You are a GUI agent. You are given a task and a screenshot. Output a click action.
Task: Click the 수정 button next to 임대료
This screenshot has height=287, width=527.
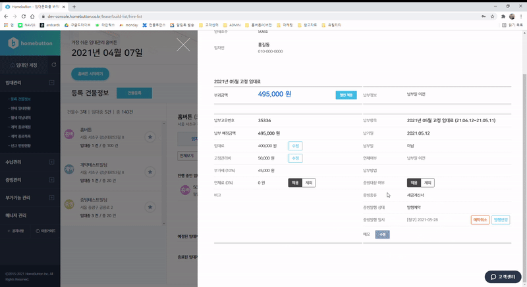coord(295,146)
